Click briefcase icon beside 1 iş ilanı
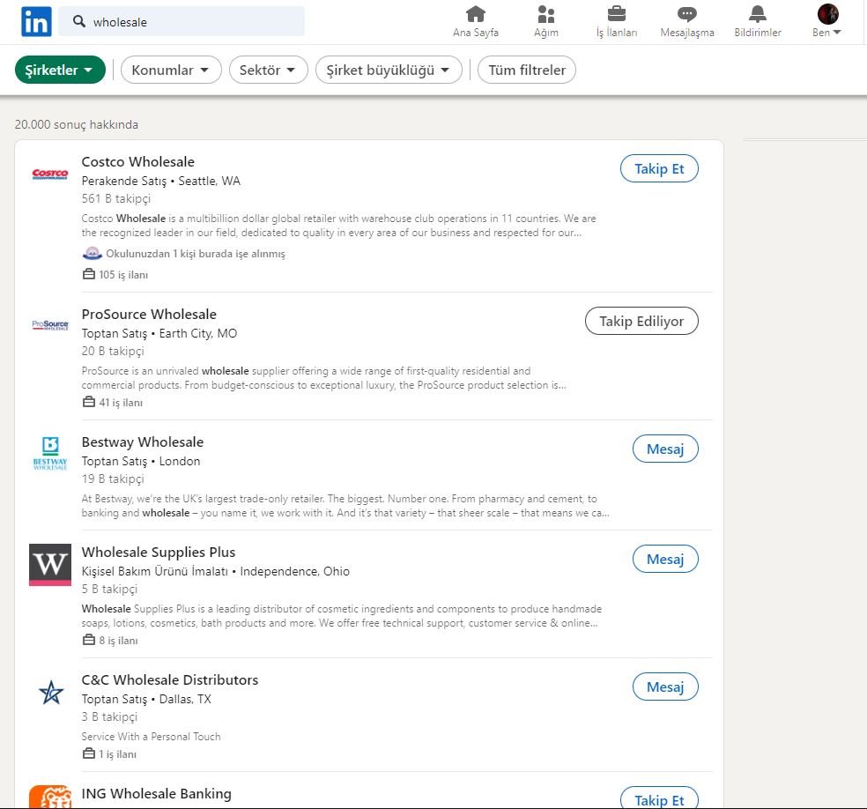867x809 pixels. [x=88, y=753]
